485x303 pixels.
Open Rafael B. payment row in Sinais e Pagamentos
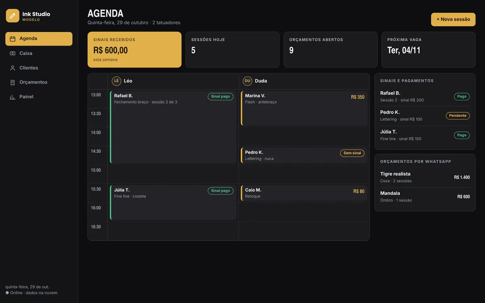425,97
